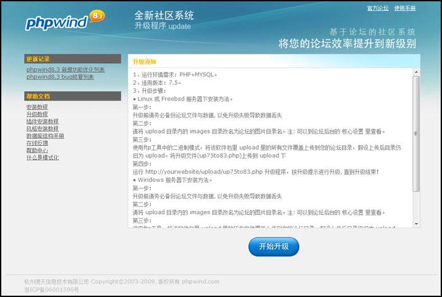Open the 使用手册 link

point(405,8)
